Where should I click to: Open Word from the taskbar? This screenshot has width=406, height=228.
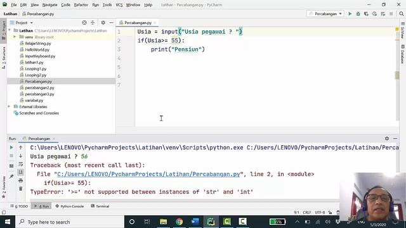(195, 222)
